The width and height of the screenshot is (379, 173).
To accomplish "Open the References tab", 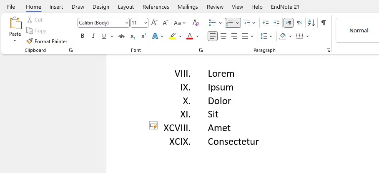I will coord(156,7).
